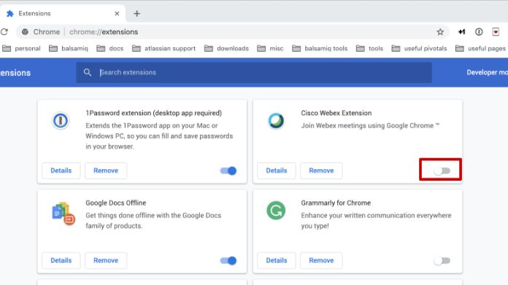Click the Cisco Webex extension logo
Image resolution: width=508 pixels, height=285 pixels.
click(x=276, y=121)
